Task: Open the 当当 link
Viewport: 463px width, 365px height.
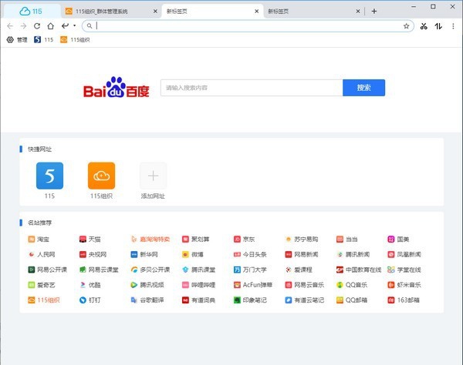Action: (347, 239)
